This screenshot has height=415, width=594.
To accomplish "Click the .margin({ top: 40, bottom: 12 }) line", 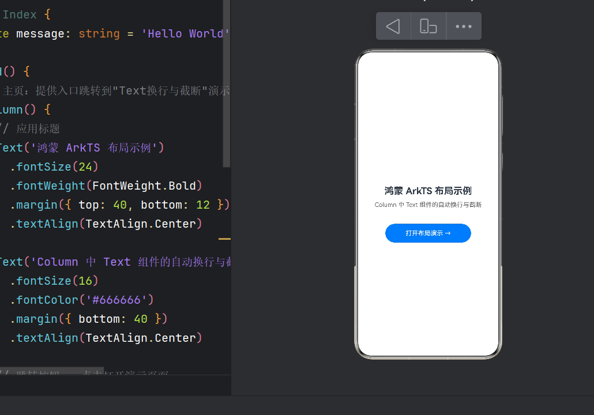I will 120,205.
